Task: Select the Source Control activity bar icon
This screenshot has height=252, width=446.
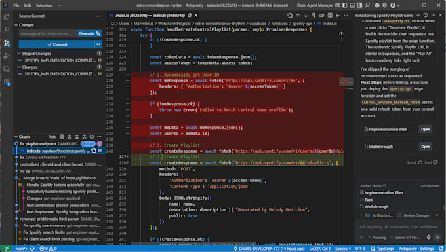Action: click(7, 43)
